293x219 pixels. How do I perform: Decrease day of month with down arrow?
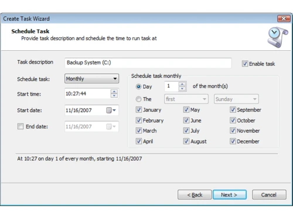coord(182,89)
